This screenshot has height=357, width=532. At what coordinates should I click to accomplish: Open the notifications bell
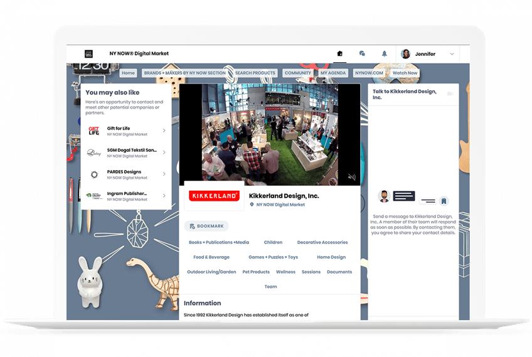(x=385, y=54)
